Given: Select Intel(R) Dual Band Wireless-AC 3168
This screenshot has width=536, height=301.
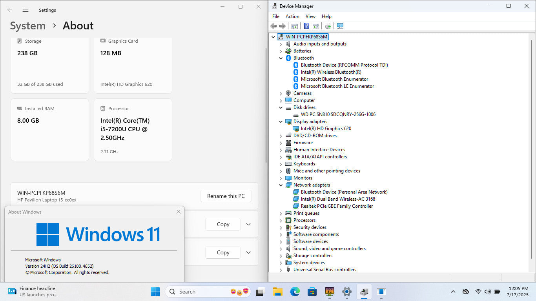Looking at the screenshot, I should (338, 199).
